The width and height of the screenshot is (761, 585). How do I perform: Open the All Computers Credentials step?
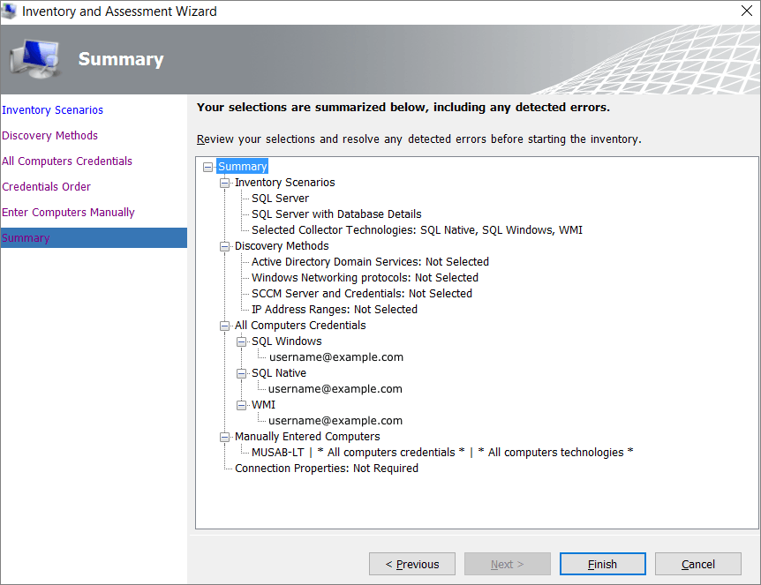[x=67, y=161]
